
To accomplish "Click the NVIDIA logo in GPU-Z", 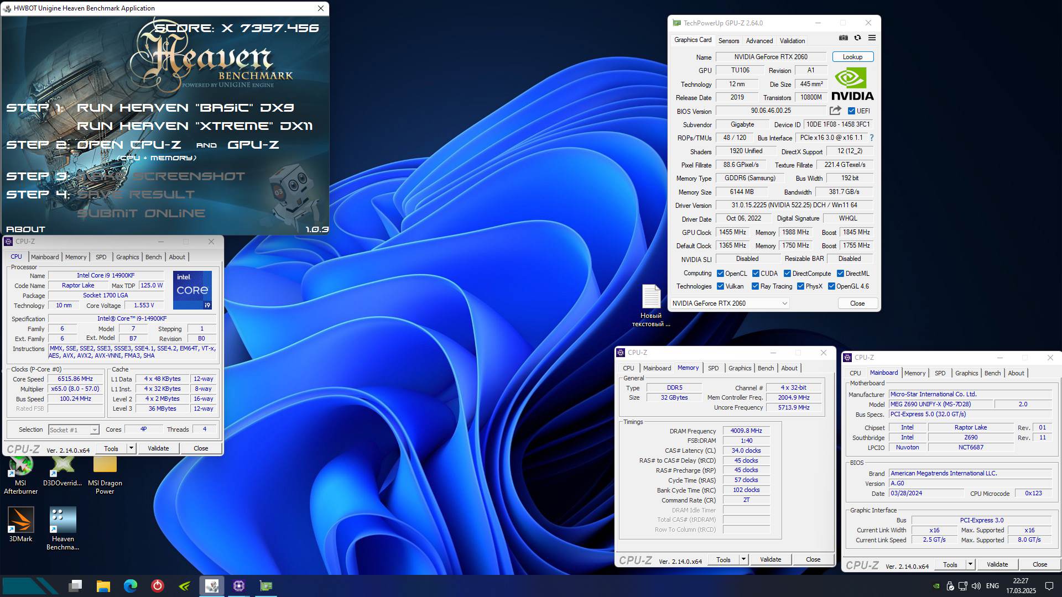I will 852,84.
